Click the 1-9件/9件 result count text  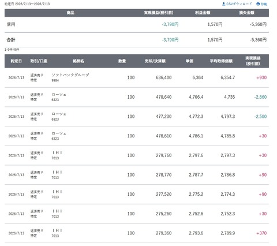[12, 50]
